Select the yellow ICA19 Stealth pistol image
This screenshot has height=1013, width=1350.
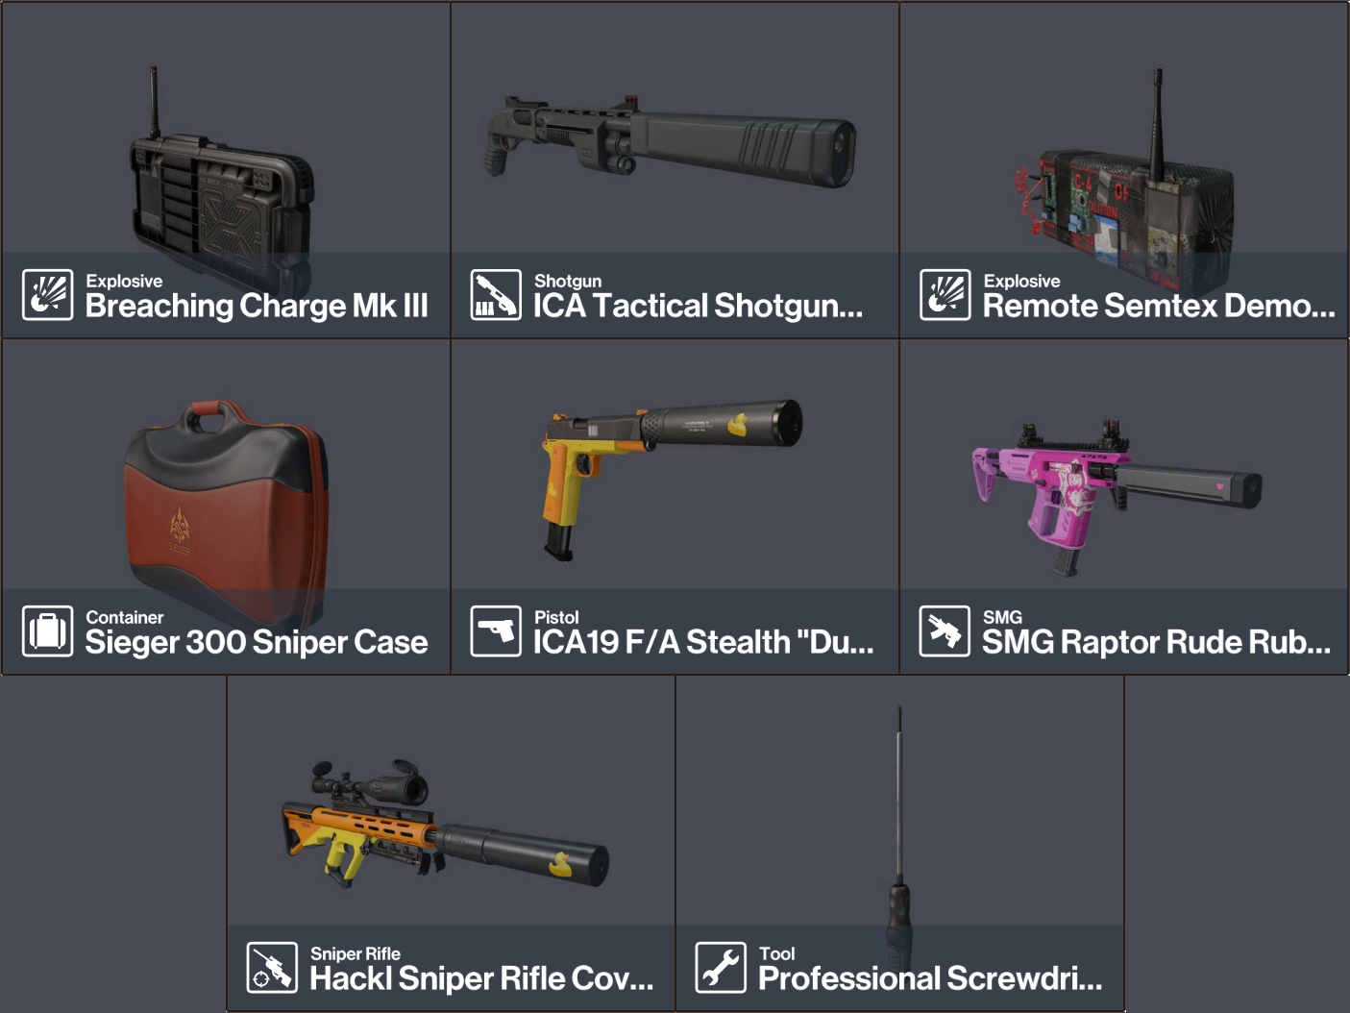pyautogui.click(x=672, y=478)
